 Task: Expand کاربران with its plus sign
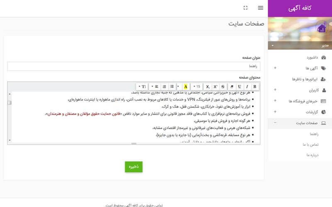pos(275,89)
